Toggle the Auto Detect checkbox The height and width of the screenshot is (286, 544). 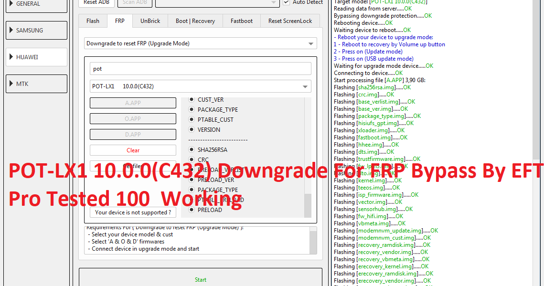(287, 2)
